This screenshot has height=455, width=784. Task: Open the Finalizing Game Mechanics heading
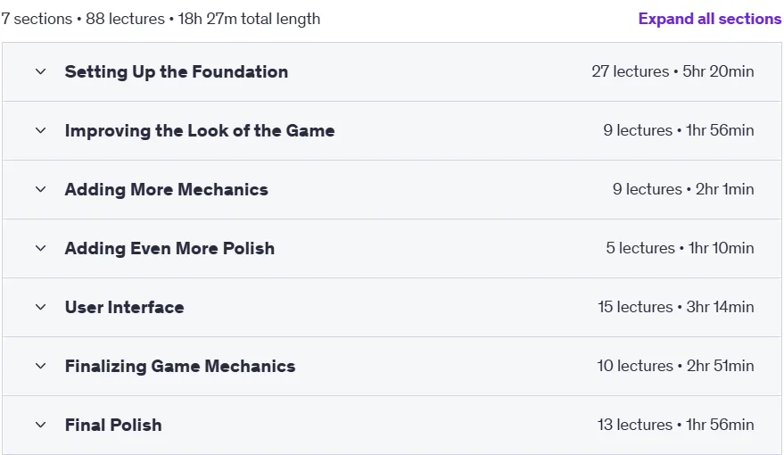pyautogui.click(x=180, y=366)
